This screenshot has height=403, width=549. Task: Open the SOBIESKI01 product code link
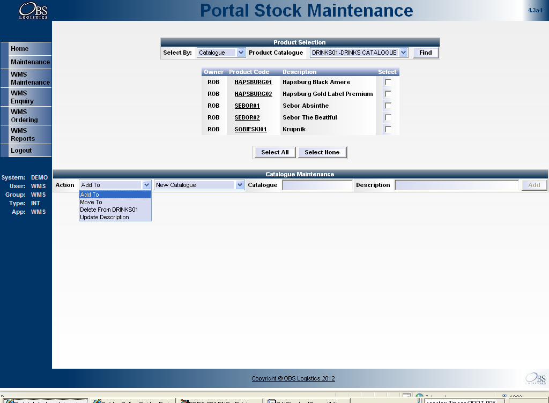coord(251,129)
